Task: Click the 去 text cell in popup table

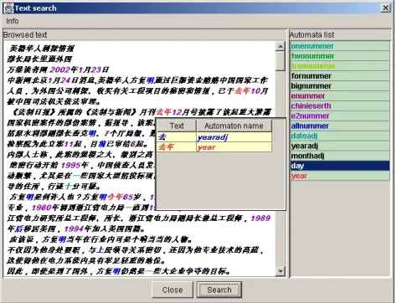Action: pyautogui.click(x=177, y=137)
